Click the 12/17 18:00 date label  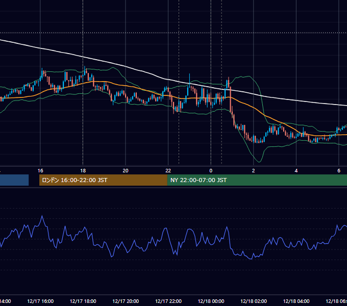[x=83, y=301]
